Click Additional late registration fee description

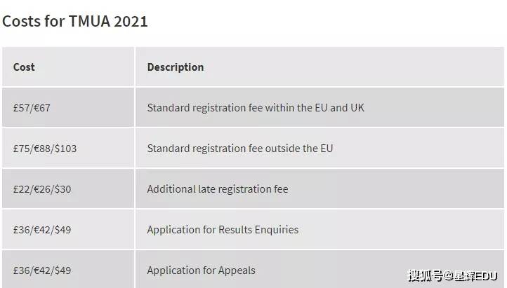pos(218,189)
